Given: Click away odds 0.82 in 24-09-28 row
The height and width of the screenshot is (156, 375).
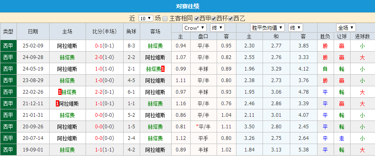Looking at the screenshot, I should pyautogui.click(x=226, y=57).
